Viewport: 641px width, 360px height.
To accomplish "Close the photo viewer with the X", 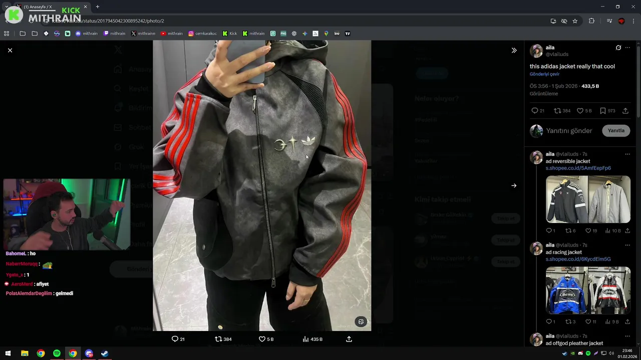I will pyautogui.click(x=10, y=50).
